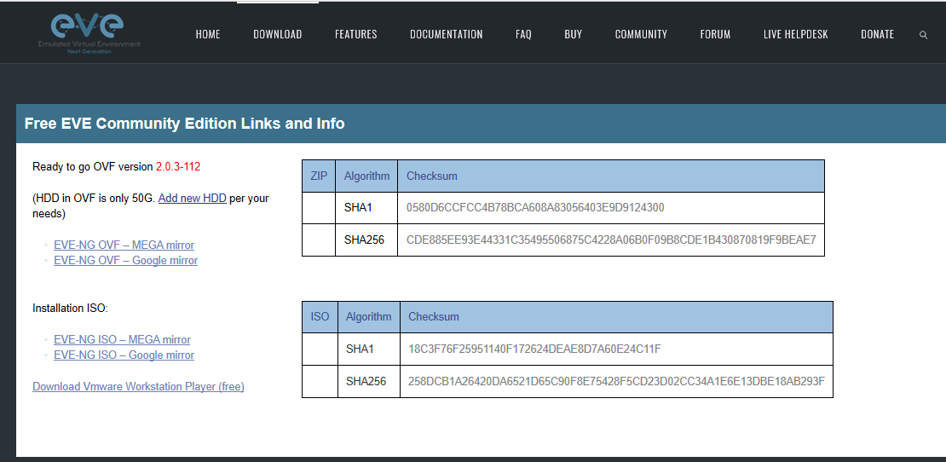The image size is (946, 462).
Task: Click the Algorithm header in ISO table
Action: pos(369,316)
